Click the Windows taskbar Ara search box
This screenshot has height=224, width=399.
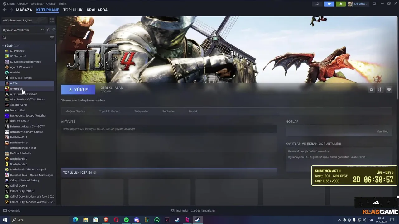click(40, 220)
